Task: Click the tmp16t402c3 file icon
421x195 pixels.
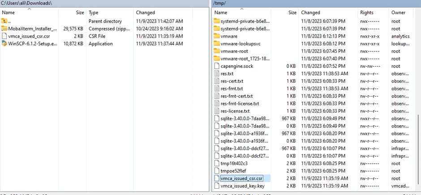Action: click(217, 163)
